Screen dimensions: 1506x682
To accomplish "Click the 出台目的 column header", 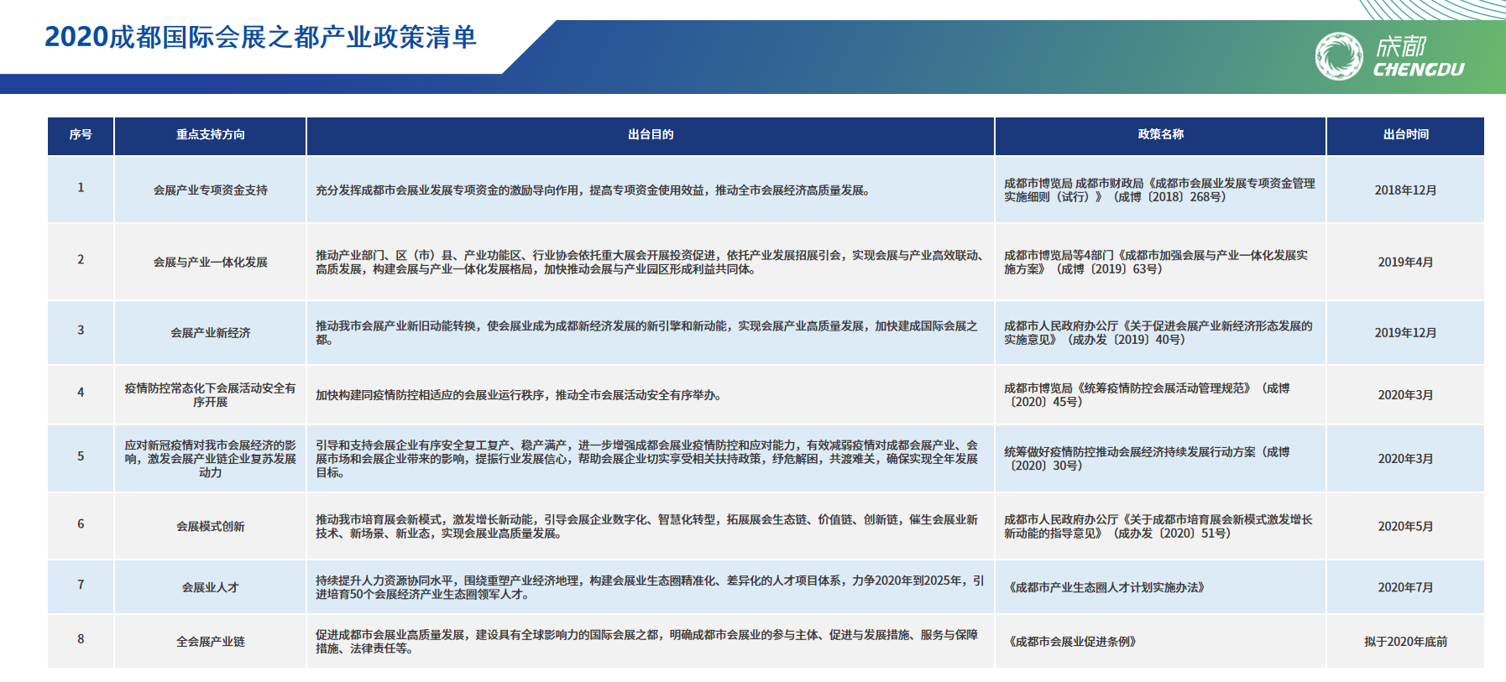I will click(651, 134).
